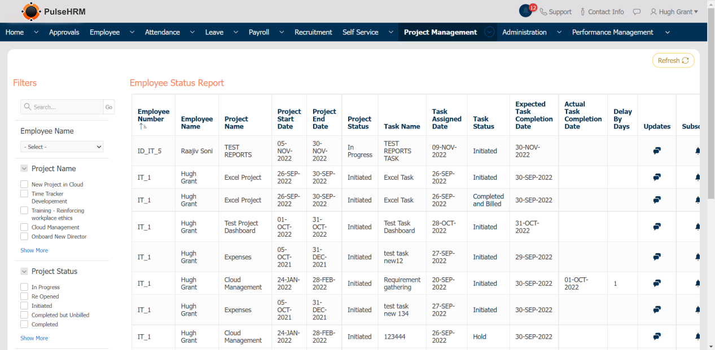Image resolution: width=715 pixels, height=350 pixels.
Task: Click the chat bubble icon in header
Action: tap(637, 12)
